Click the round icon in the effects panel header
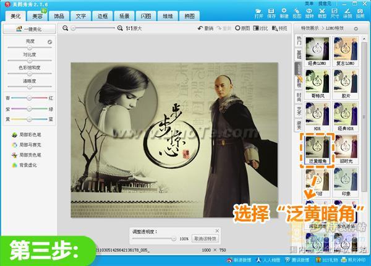Image resolution: width=371 pixels, height=266 pixels. (x=356, y=28)
